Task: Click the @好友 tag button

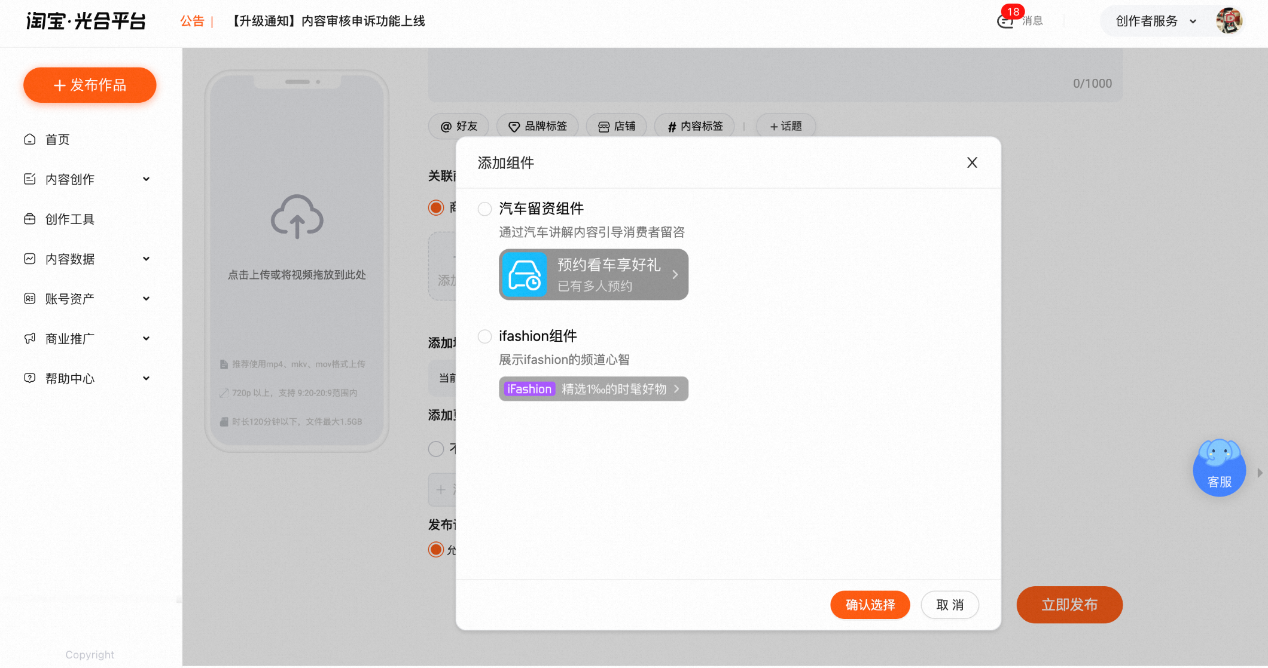Action: [x=459, y=126]
